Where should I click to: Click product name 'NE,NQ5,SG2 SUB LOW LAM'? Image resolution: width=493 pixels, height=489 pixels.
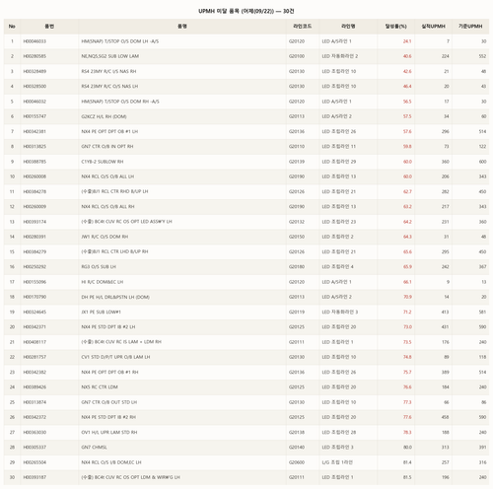(x=110, y=56)
